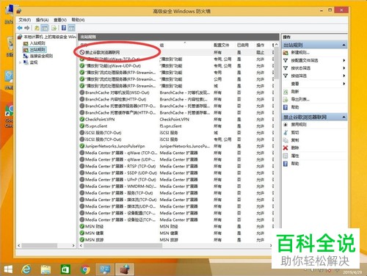The height and width of the screenshot is (276, 367).
Task: Open the 按配置文件筛选 submenu arrow
Action: 344,60
